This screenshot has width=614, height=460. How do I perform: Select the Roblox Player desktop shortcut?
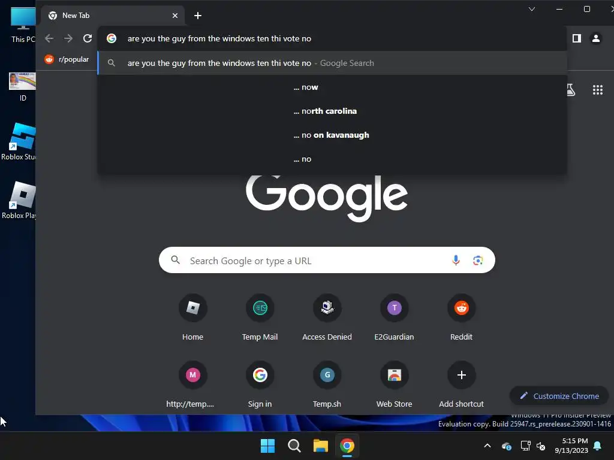pos(20,200)
